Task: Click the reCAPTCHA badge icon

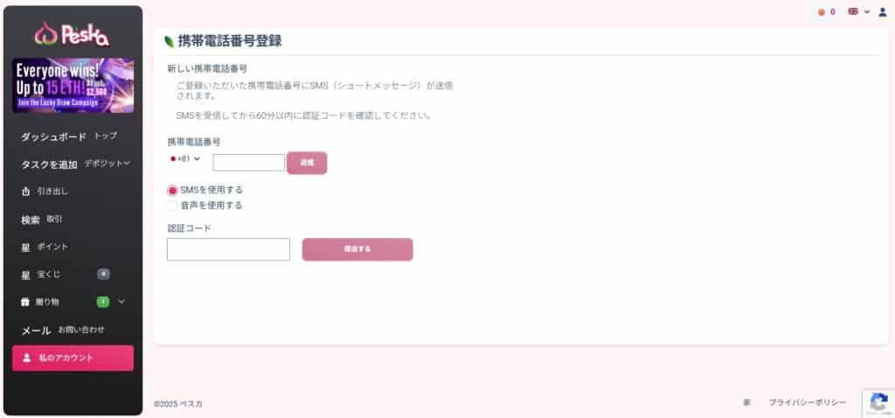Action: [878, 402]
